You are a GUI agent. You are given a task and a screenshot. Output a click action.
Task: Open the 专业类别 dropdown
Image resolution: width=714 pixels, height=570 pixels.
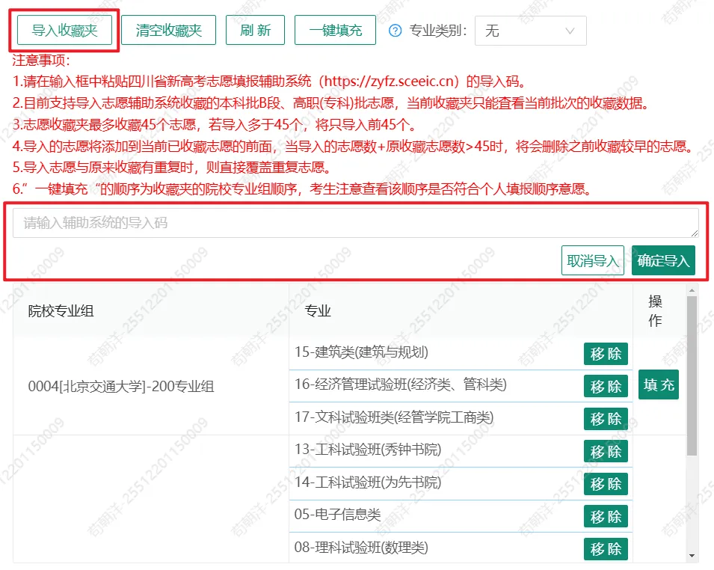[531, 31]
